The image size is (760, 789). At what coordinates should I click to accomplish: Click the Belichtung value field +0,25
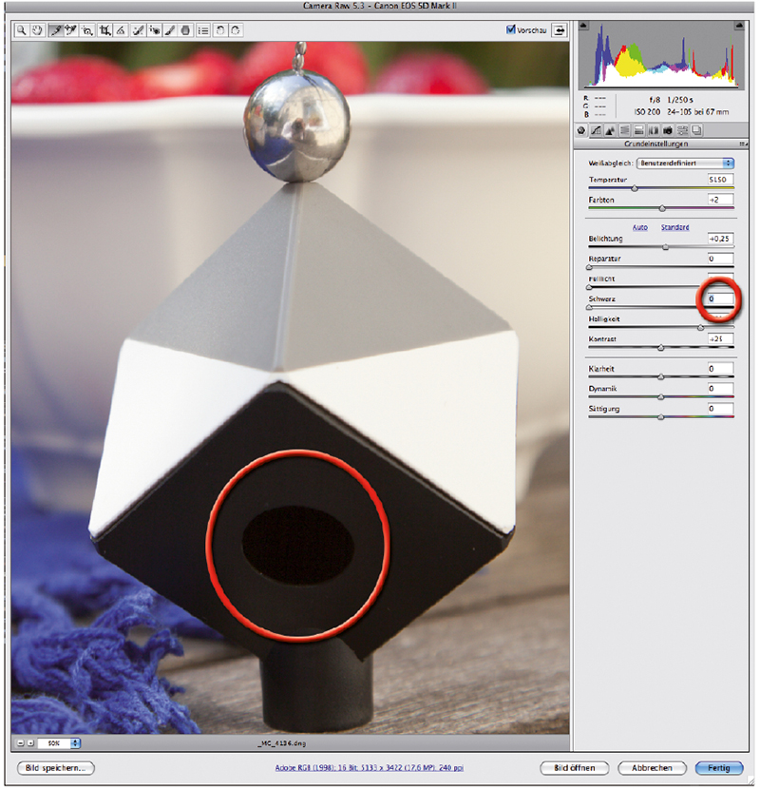720,239
